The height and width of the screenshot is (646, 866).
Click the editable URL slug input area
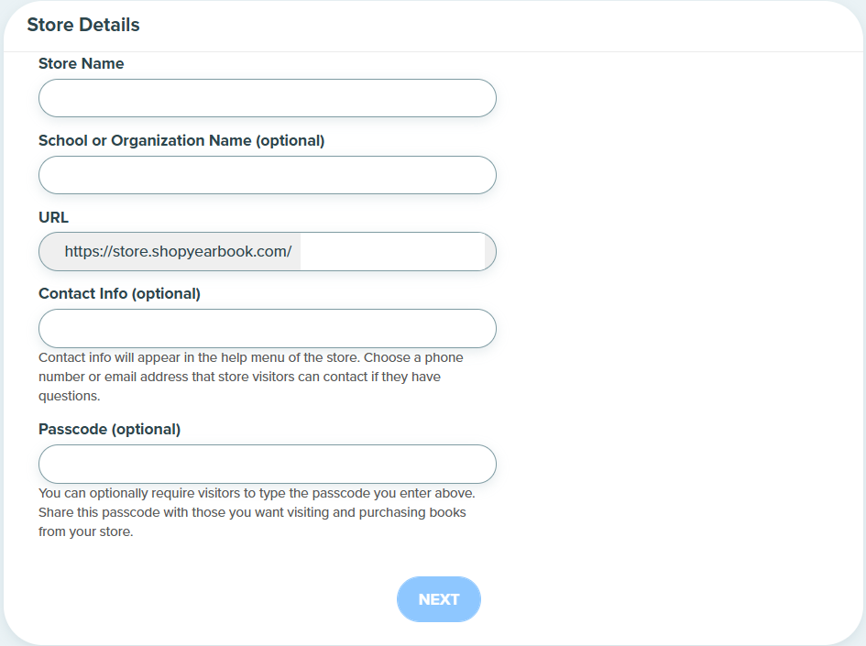tap(392, 252)
